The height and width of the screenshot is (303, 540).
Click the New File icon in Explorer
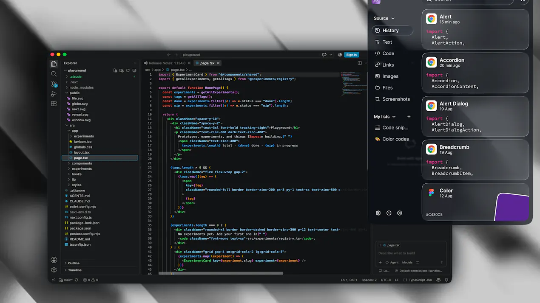115,70
